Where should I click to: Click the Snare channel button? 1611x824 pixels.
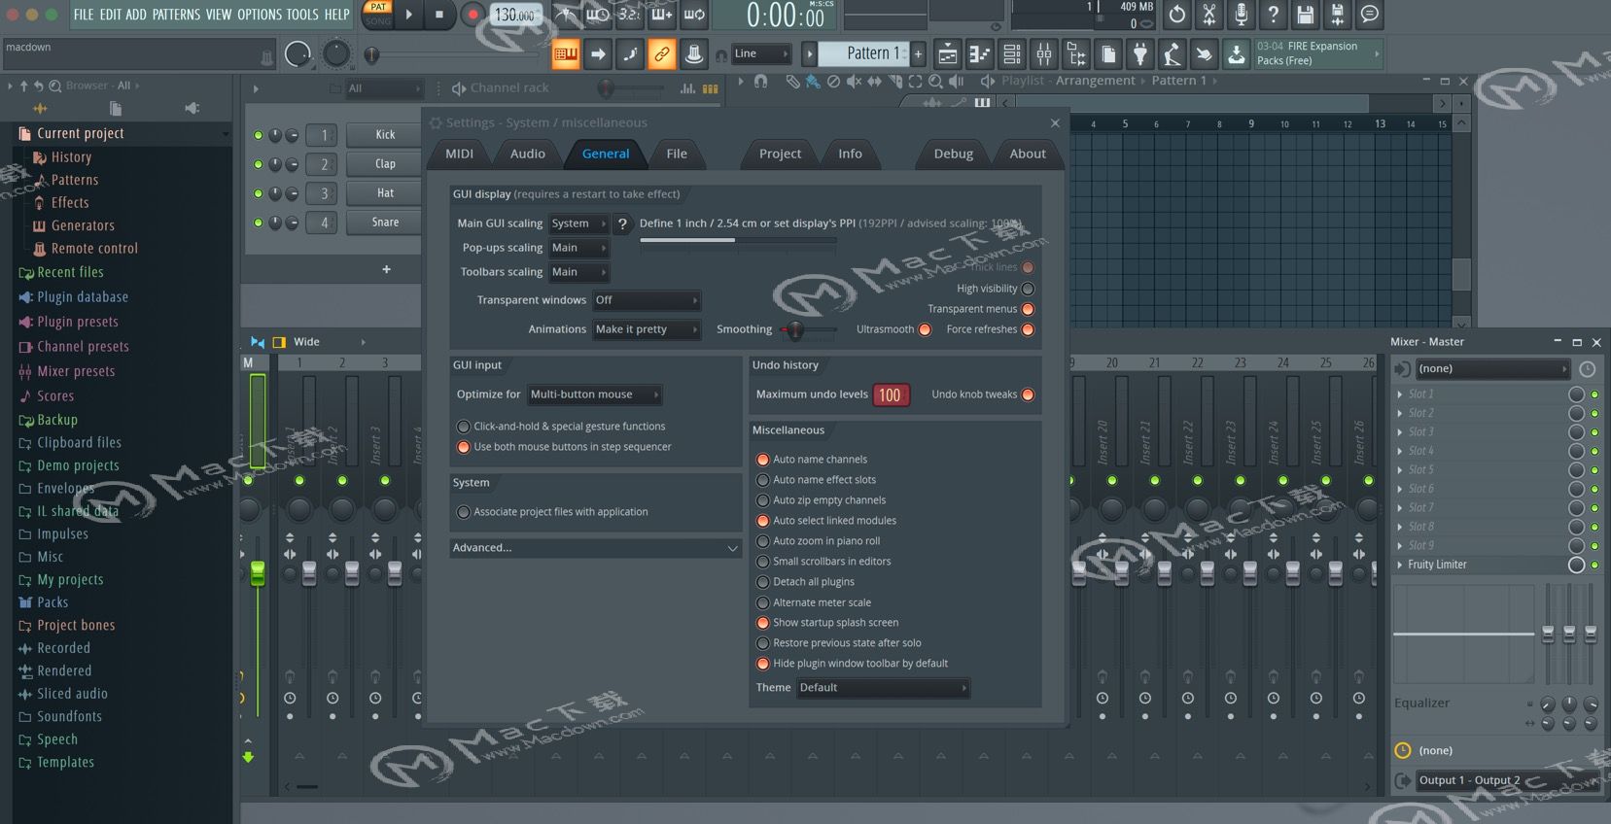pyautogui.click(x=385, y=223)
